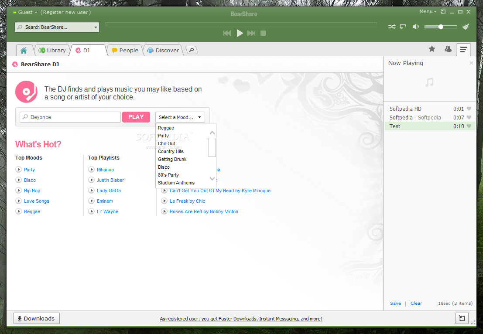This screenshot has height=334, width=483.
Task: Click the mood list up arrow
Action: [212, 133]
